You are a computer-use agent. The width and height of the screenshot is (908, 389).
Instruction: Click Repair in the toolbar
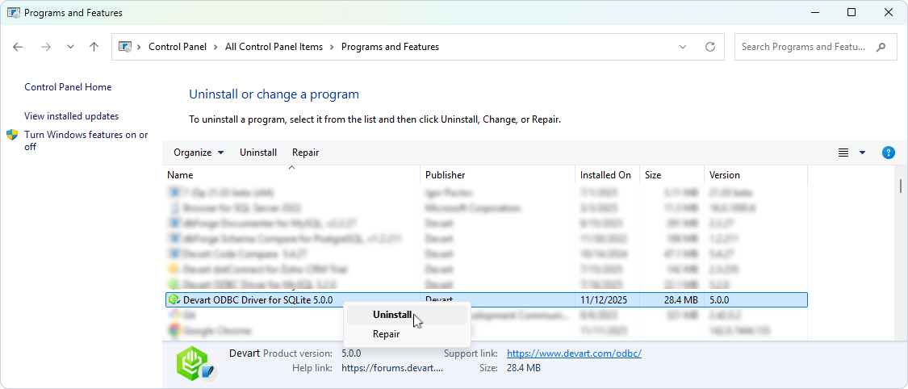[x=306, y=153]
